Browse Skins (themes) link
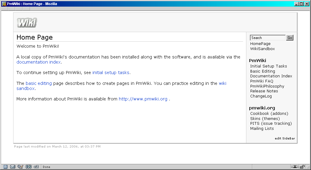Screen dimensions: 311x170 265,118
